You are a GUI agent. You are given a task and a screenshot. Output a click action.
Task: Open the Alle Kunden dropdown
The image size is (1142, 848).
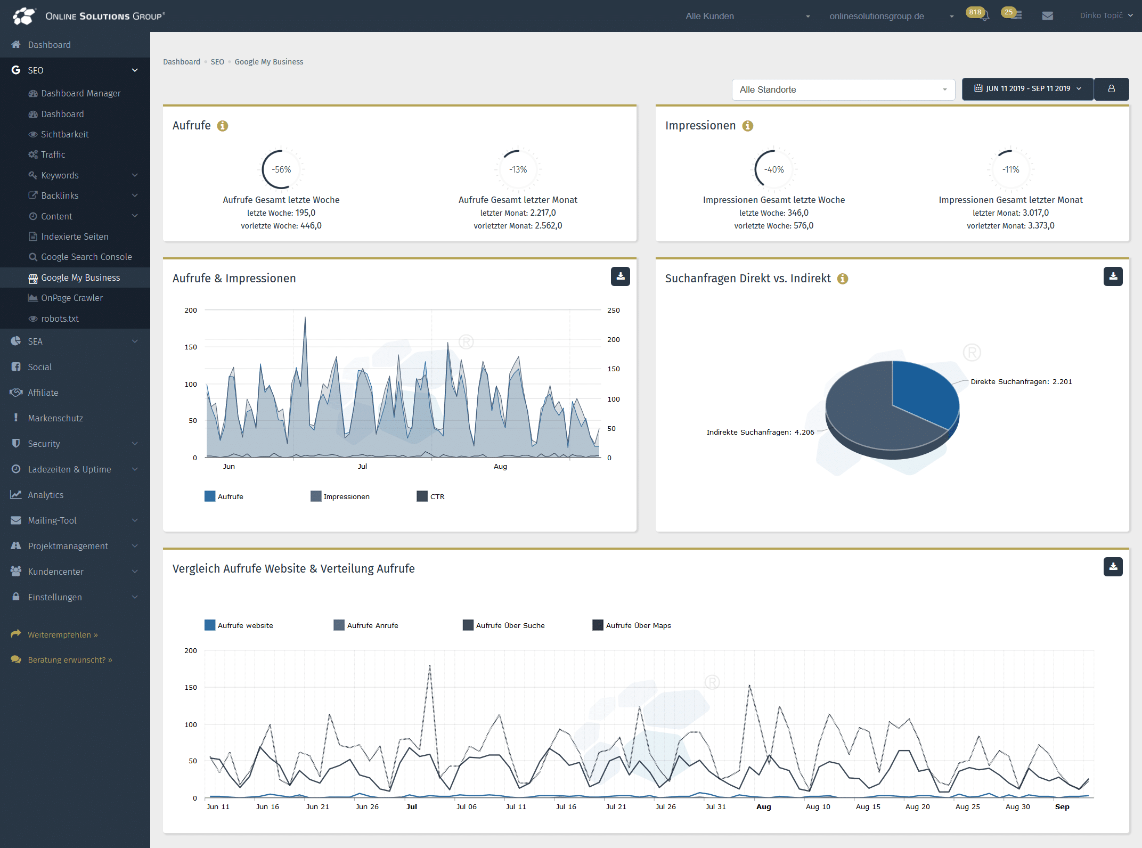[x=748, y=16]
